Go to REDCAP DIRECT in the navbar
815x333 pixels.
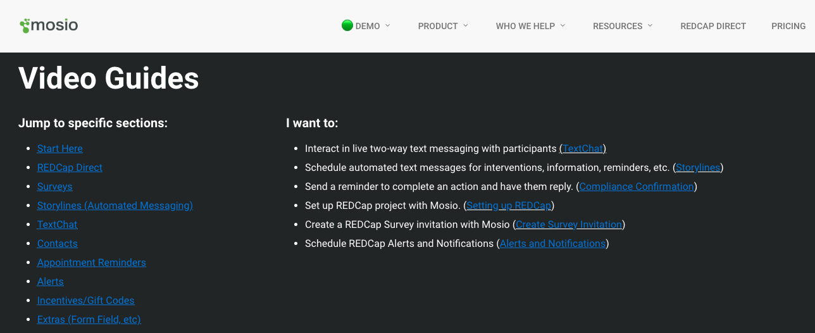tap(713, 26)
